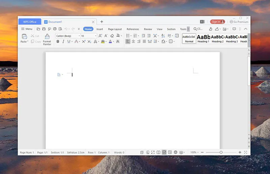This screenshot has height=174, width=270.
Task: Click the Print icon in quick access toolbar
Action: (x=55, y=29)
